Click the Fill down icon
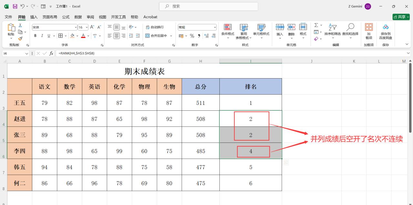This screenshot has width=413, height=205. [316, 32]
